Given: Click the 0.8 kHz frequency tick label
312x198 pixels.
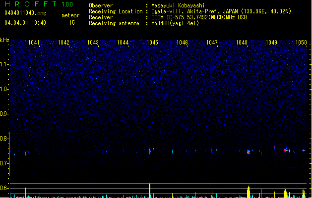Looking at the screenshot, I should coord(4,139).
